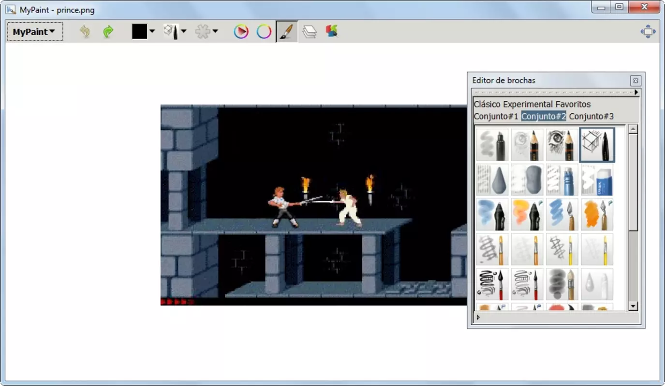Click the black current color swatch
Viewport: 665px width, 386px height.
click(x=139, y=32)
